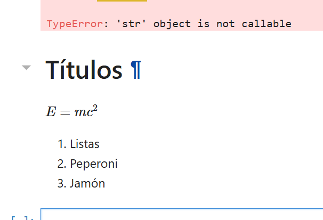Click the superscript 2 in the equation
Viewport: 323px width, 220px height.
[x=95, y=109]
